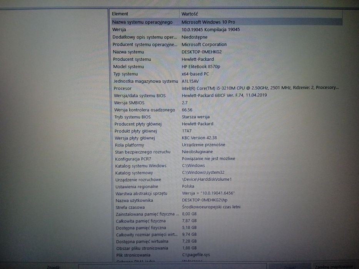Select value '10.0.19045 Kompilacja 19045'
The image size is (359, 269).
click(210, 30)
